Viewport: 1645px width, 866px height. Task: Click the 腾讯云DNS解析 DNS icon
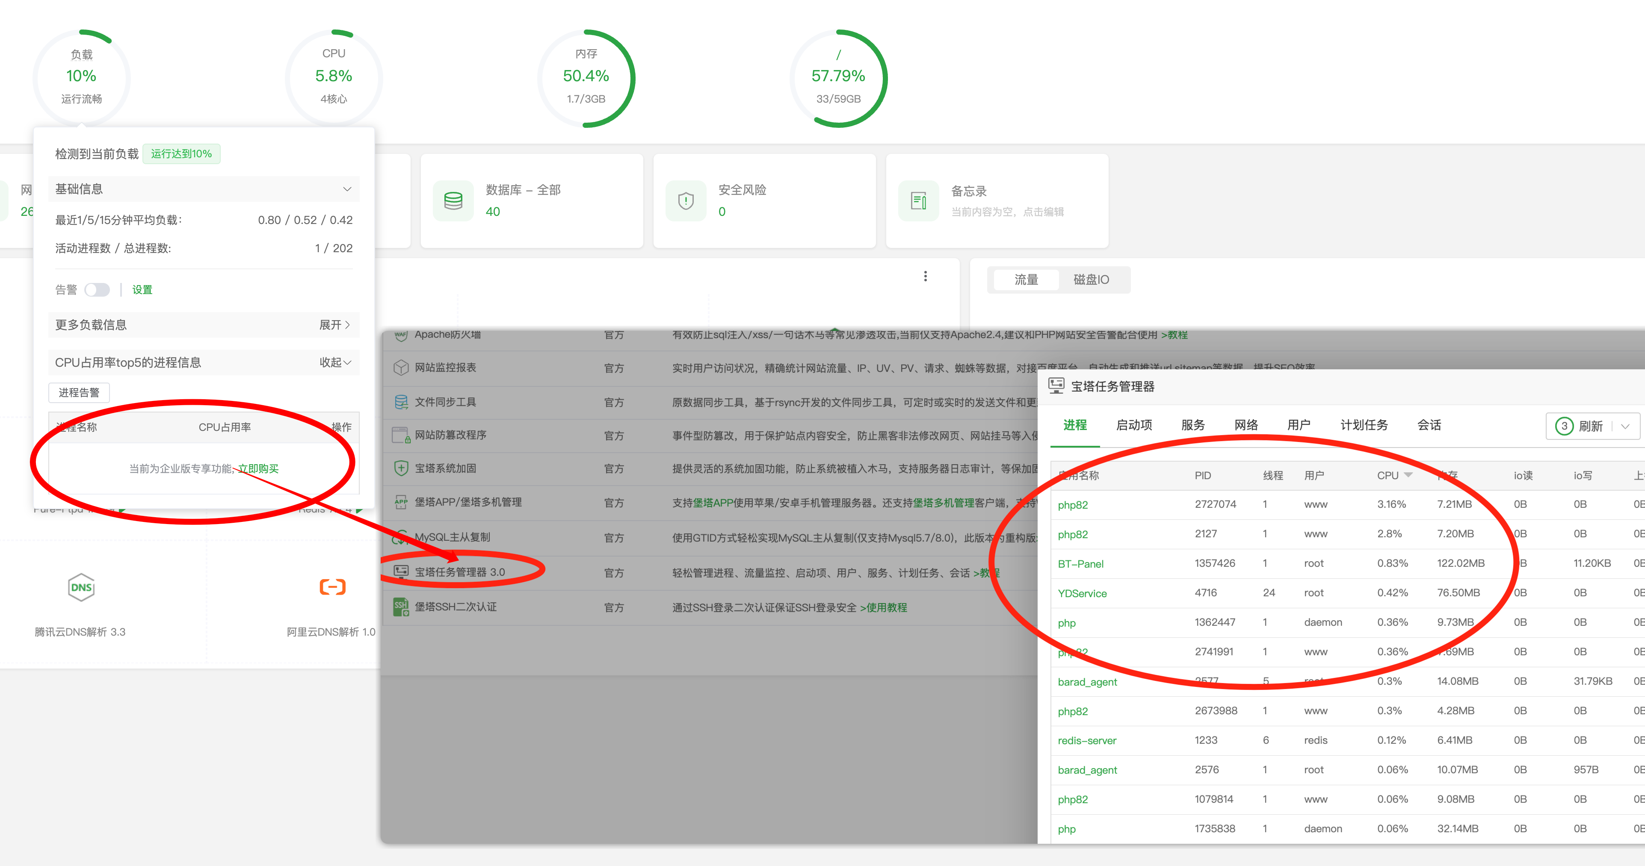click(81, 587)
